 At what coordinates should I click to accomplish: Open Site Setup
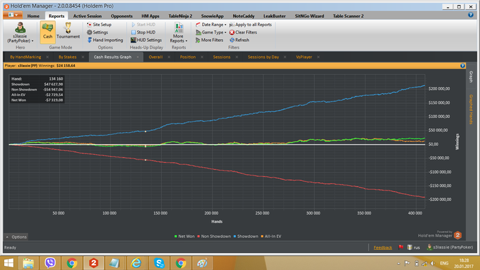click(x=99, y=25)
